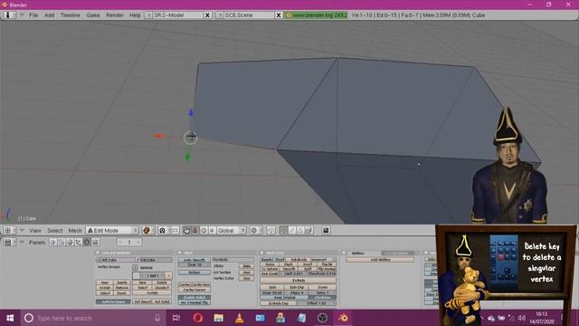Click the Add Multires button
The image size is (579, 326).
pos(380,260)
